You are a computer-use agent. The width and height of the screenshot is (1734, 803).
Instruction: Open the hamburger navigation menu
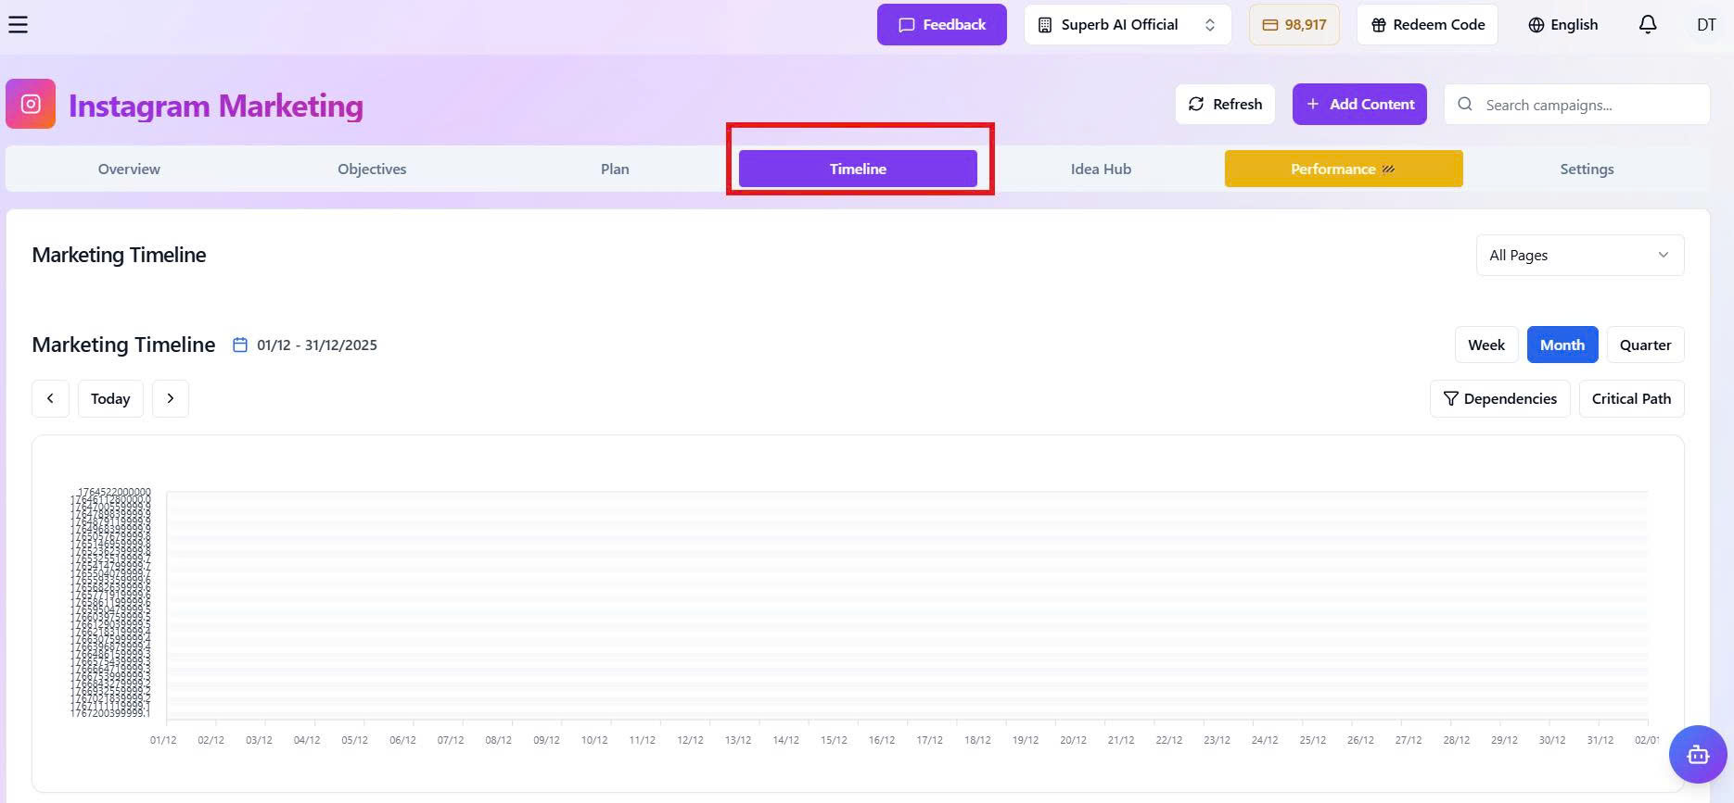click(18, 25)
